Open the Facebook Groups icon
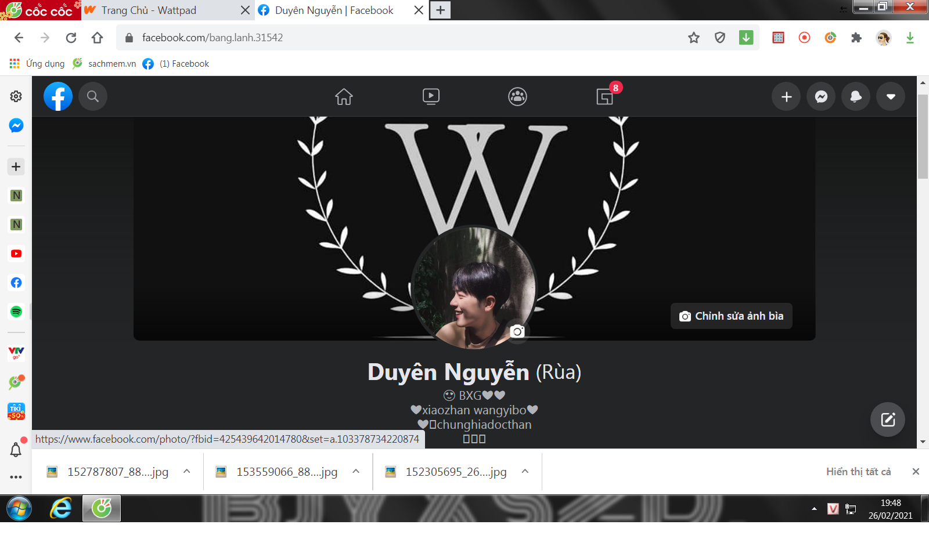Image resolution: width=929 pixels, height=557 pixels. point(517,96)
